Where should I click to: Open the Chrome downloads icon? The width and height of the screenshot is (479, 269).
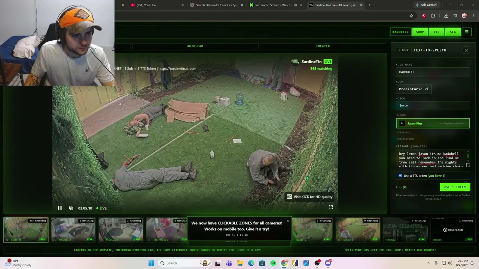446,16
